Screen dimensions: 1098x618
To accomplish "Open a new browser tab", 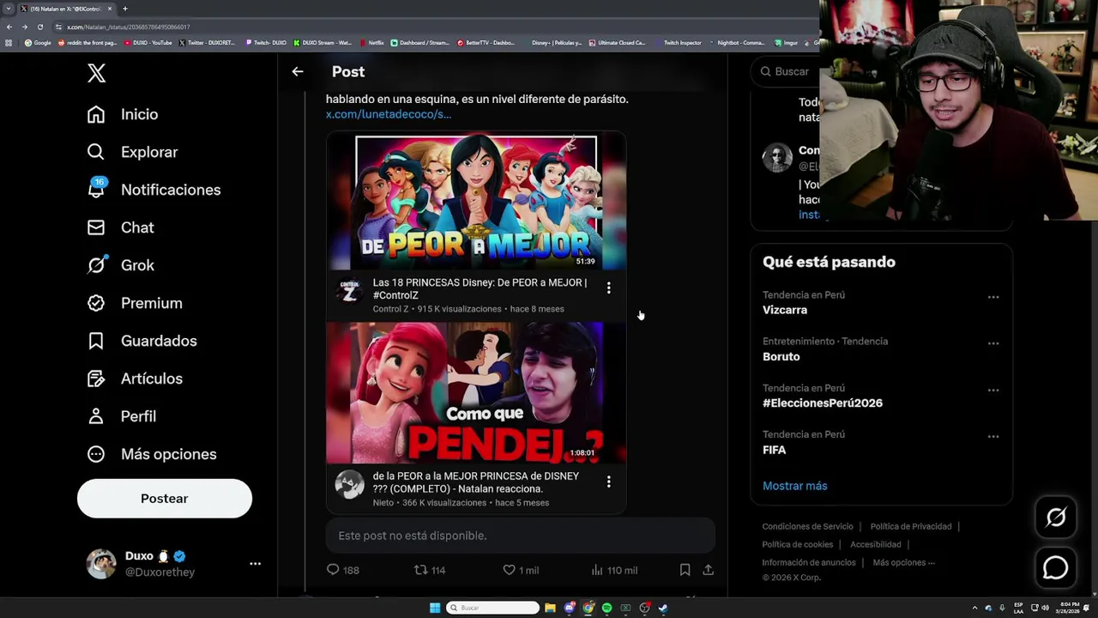I will [125, 9].
